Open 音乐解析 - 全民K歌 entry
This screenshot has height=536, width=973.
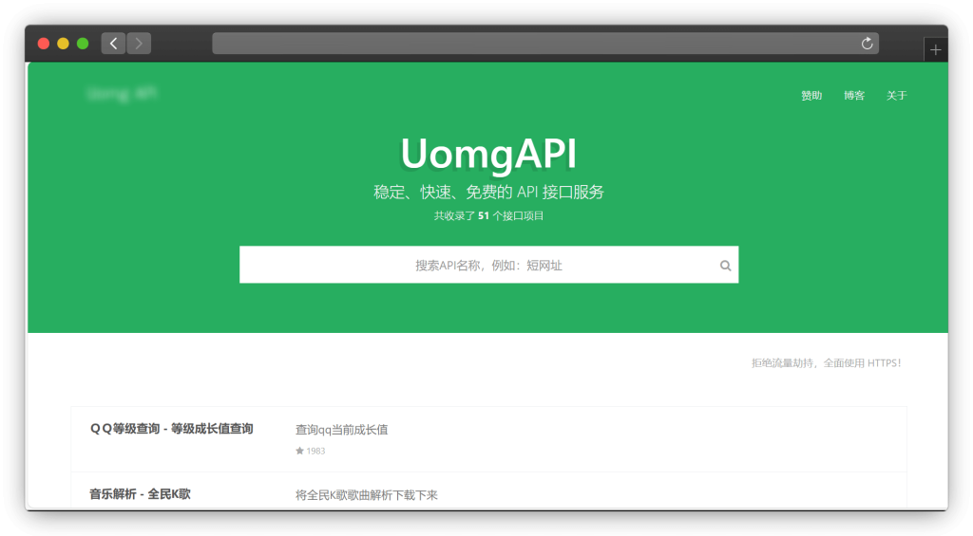click(141, 494)
